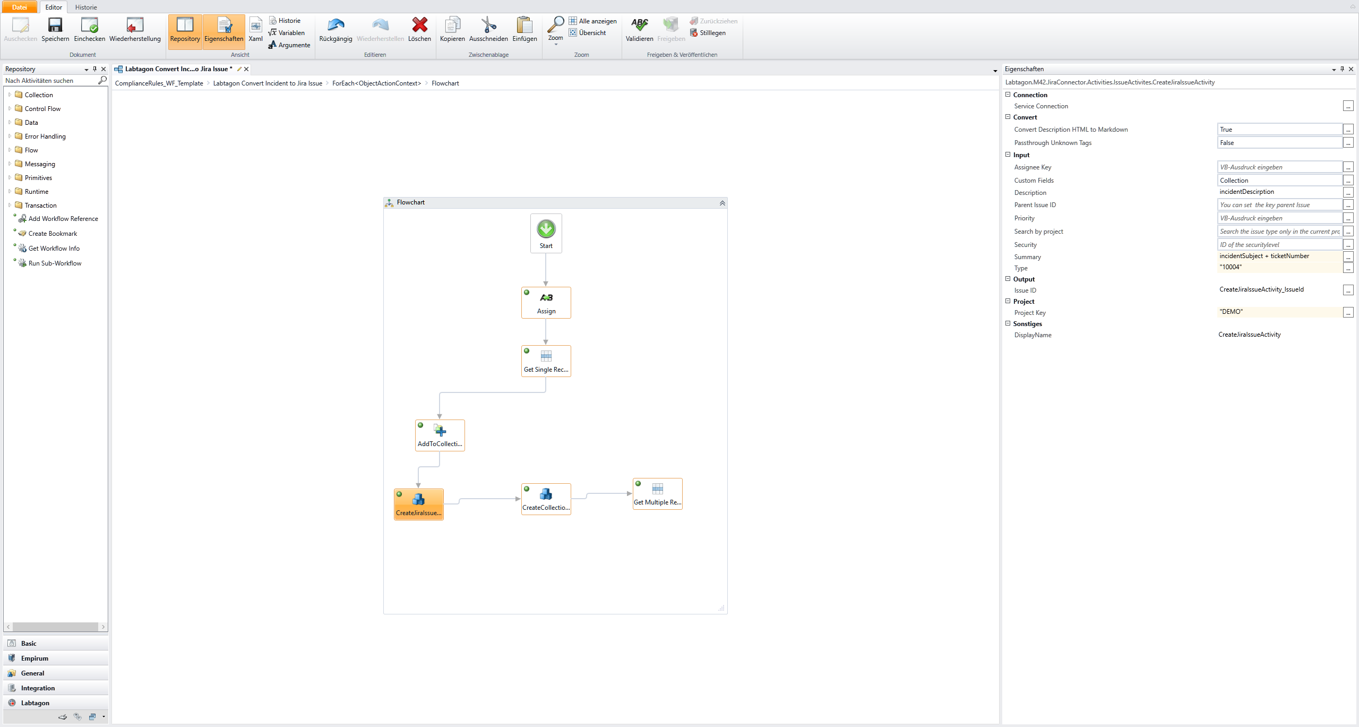Collapse the Convert property section
The width and height of the screenshot is (1359, 727).
(x=1008, y=117)
